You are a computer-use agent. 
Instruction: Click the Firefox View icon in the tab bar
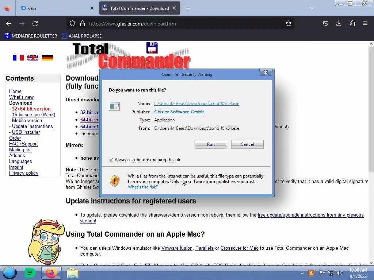click(x=7, y=8)
